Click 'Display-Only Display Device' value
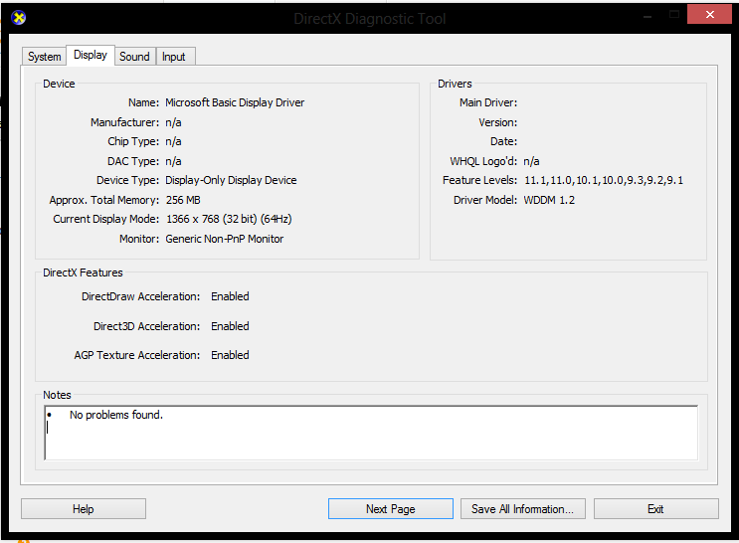This screenshot has width=739, height=543. 231,181
